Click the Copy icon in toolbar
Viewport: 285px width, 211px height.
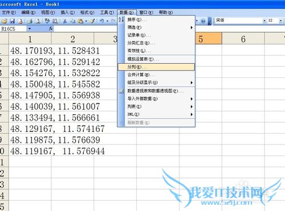(72, 21)
